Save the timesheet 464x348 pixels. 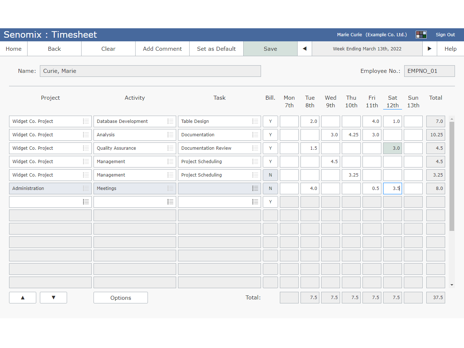pos(270,48)
